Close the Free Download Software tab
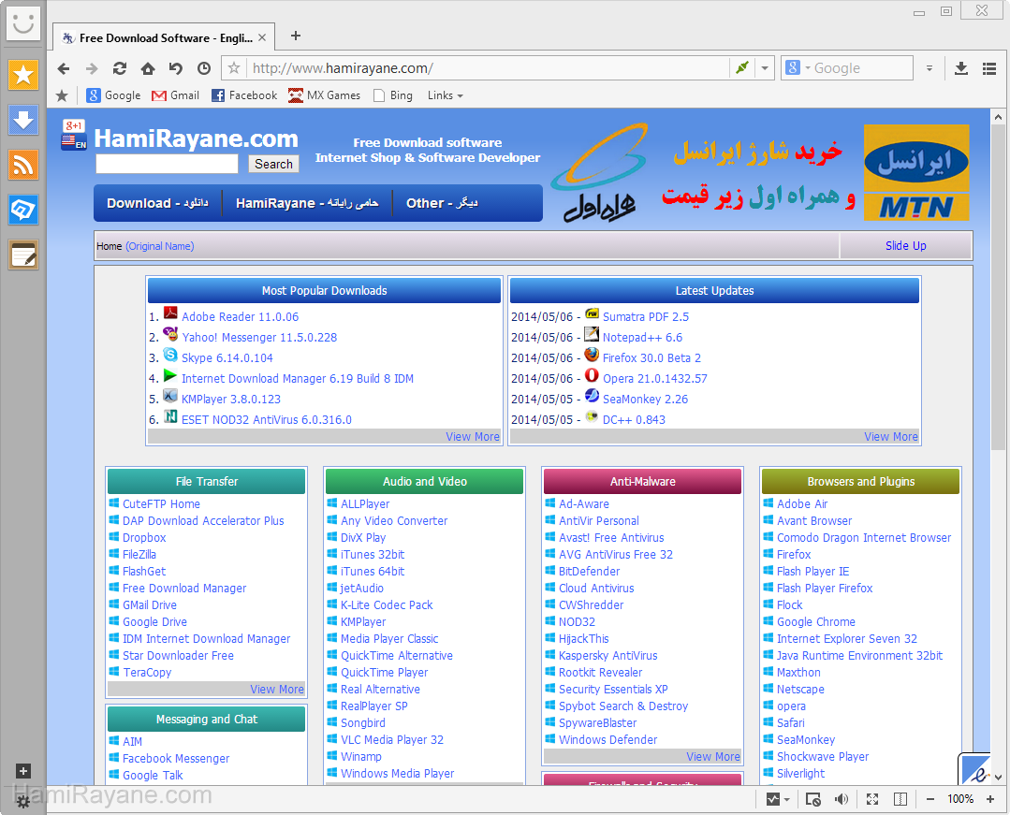The width and height of the screenshot is (1010, 815). pos(262,38)
